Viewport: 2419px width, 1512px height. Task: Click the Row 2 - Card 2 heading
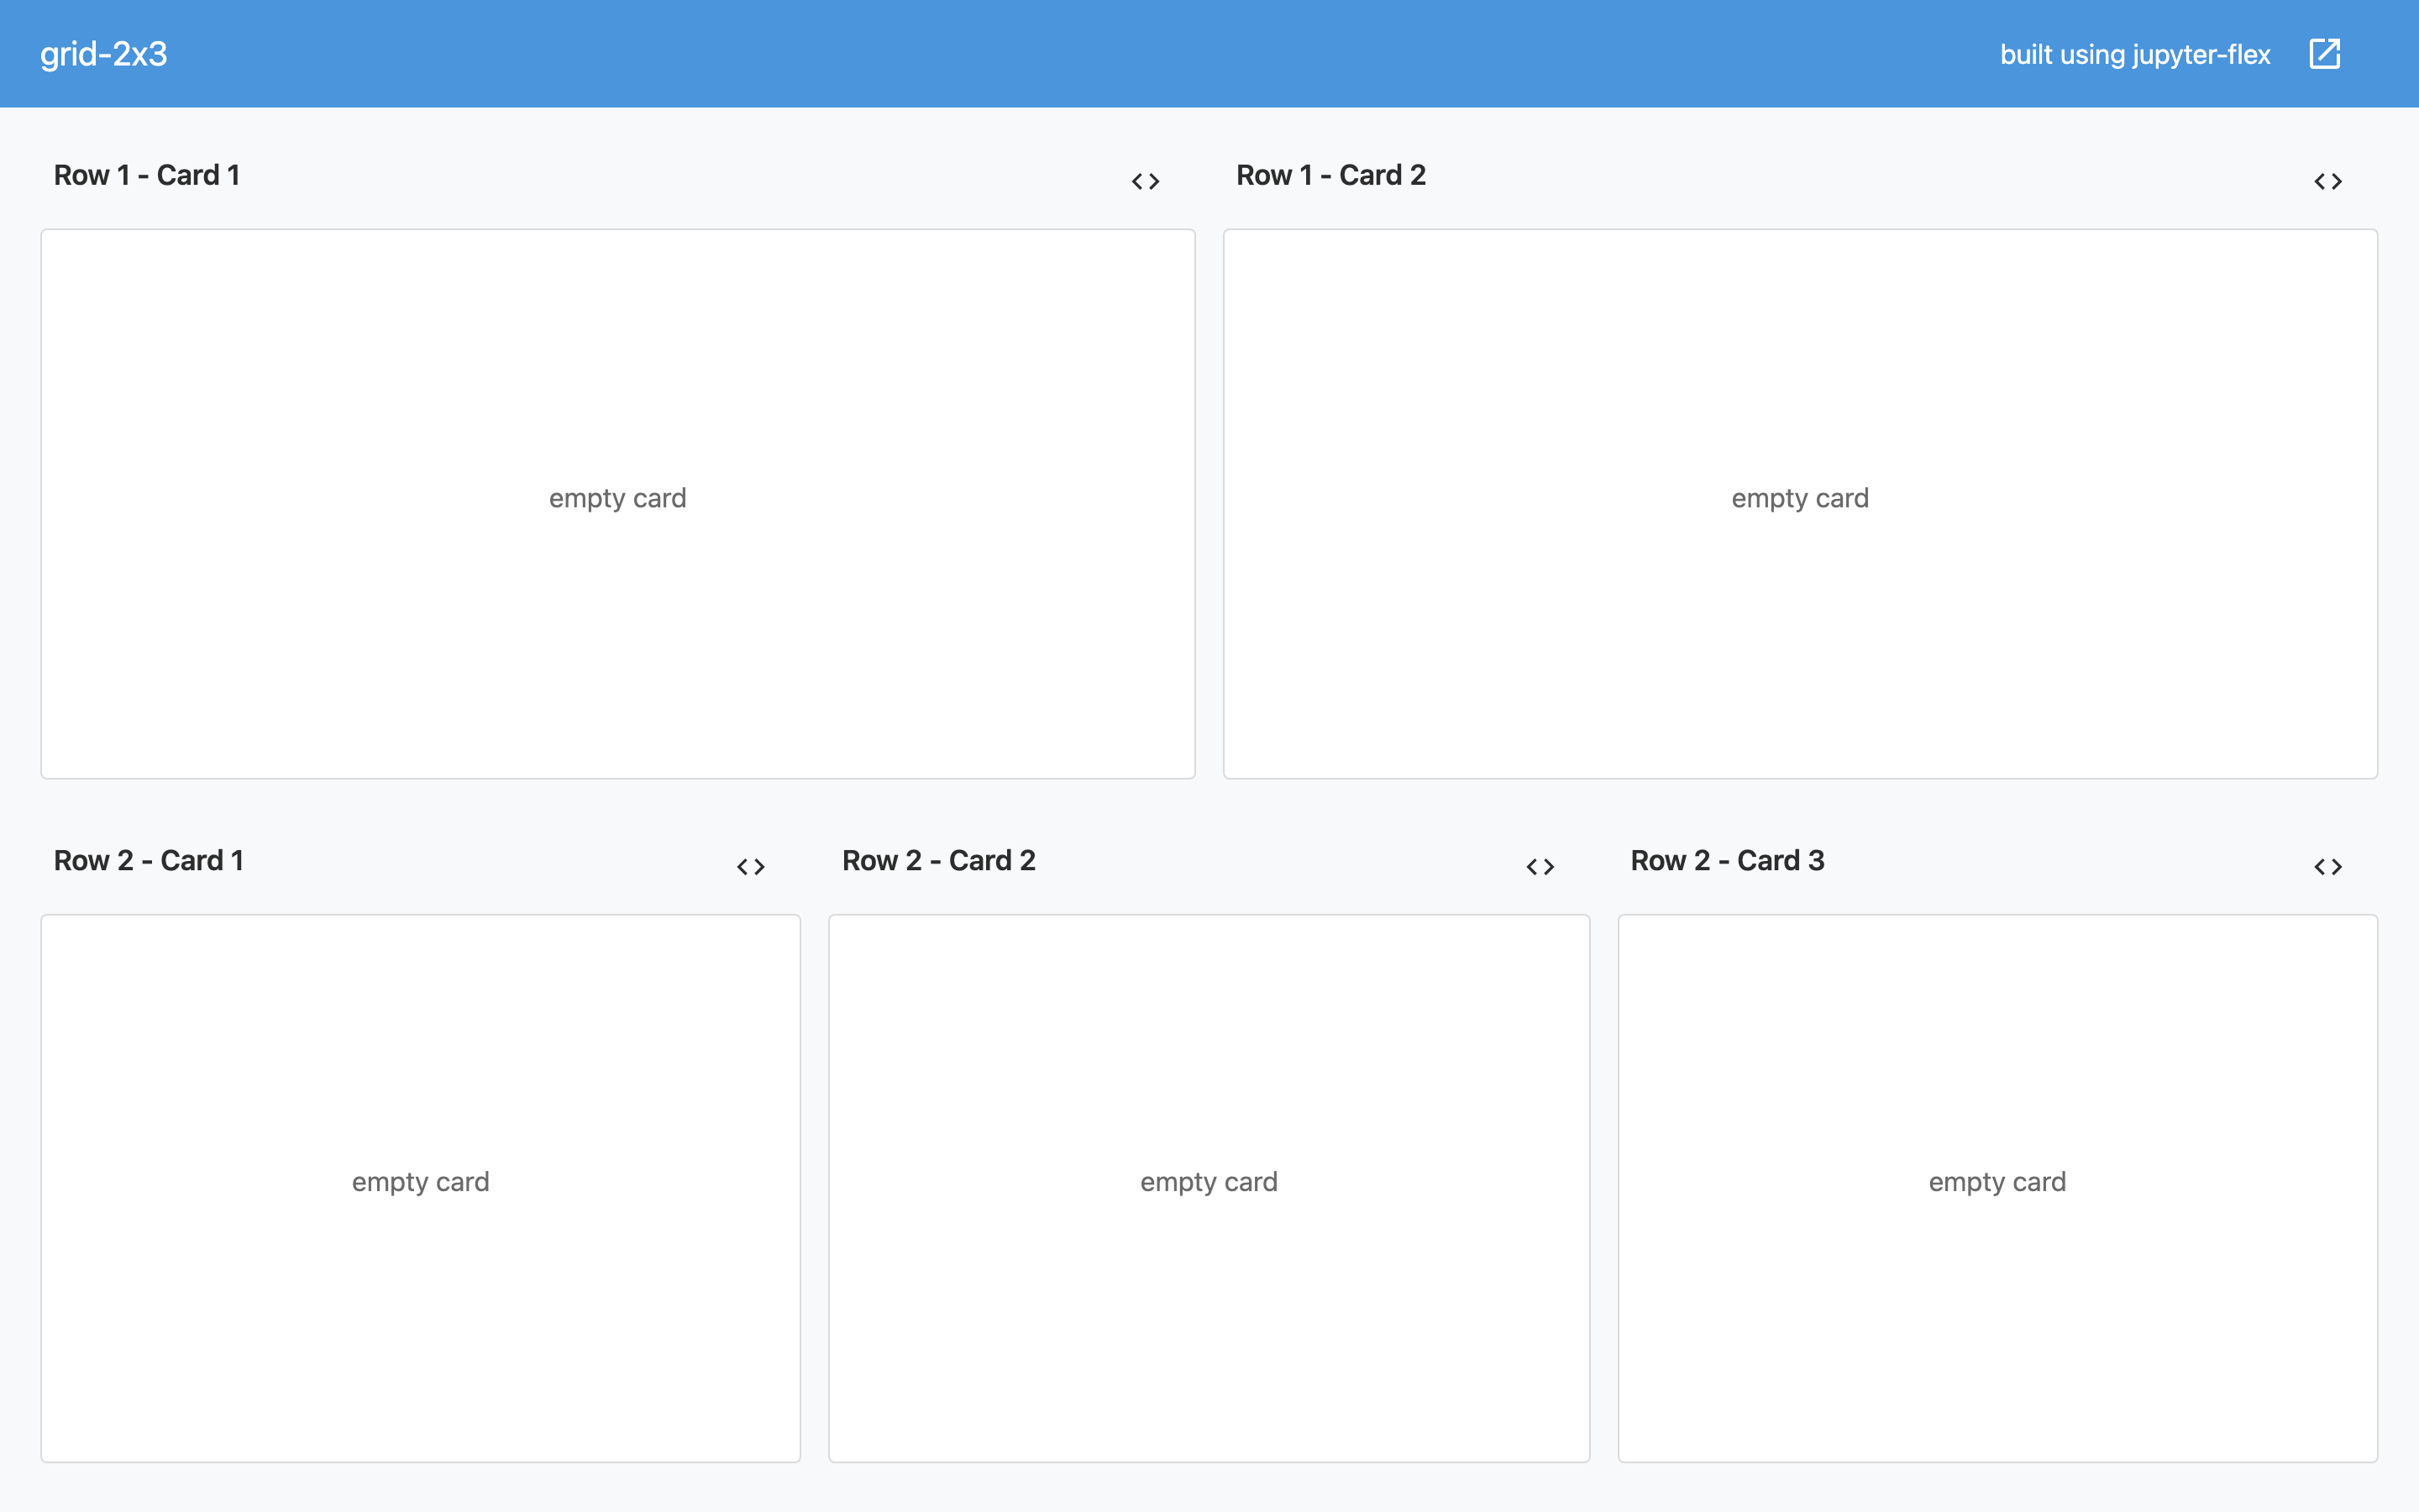(938, 860)
